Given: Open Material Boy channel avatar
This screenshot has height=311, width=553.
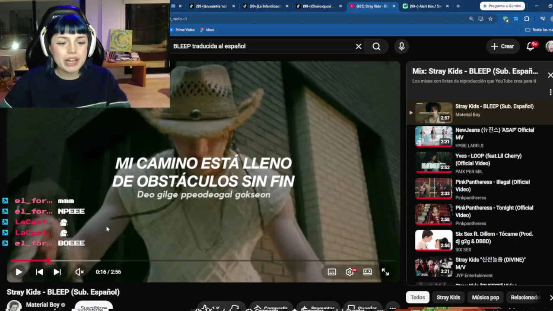Looking at the screenshot, I should [x=14, y=306].
